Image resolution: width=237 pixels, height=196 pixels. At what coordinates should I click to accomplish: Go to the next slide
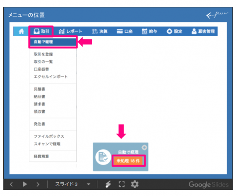pyautogui.click(x=38, y=184)
